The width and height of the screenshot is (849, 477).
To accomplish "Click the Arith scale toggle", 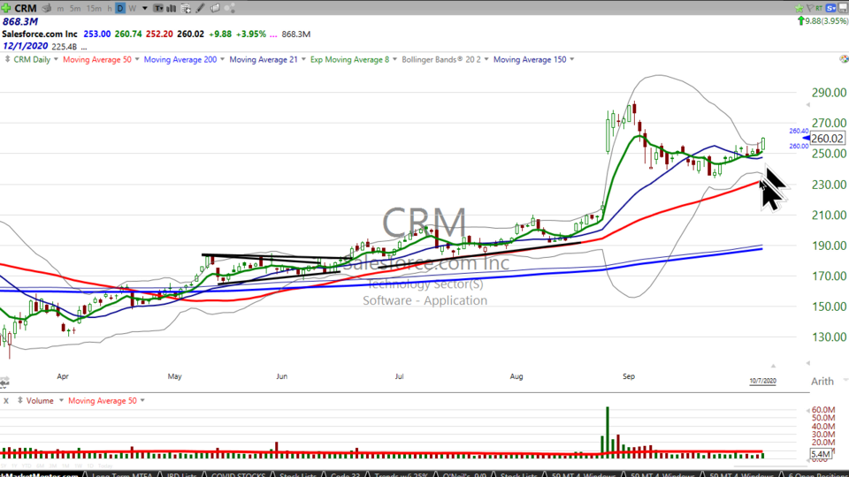I will [822, 382].
